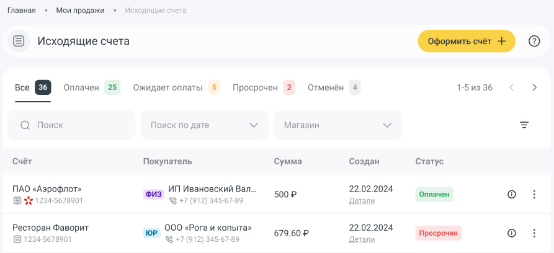Image resolution: width=554 pixels, height=253 pixels.
Task: Click the list menu icon beside the page title
Action: coord(19,42)
